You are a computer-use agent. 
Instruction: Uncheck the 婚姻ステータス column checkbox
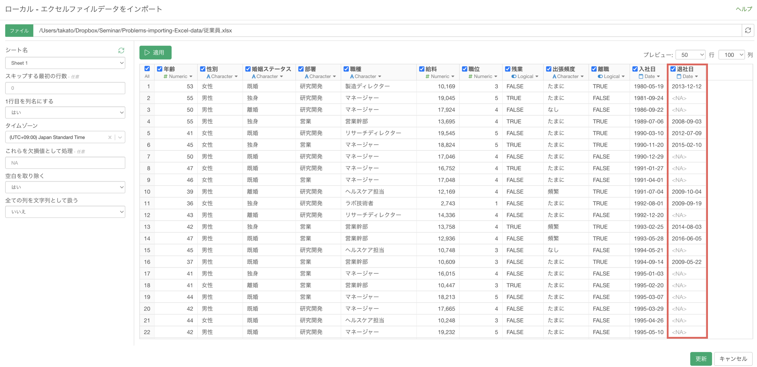[248, 69]
